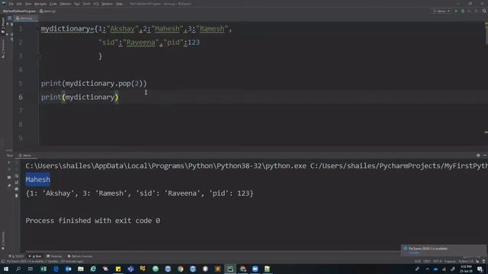
Task: Open the View menu
Action: 28,4
